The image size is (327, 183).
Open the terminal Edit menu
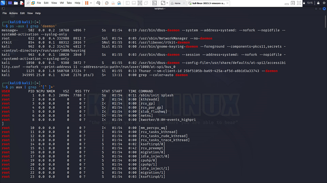coord(22,13)
